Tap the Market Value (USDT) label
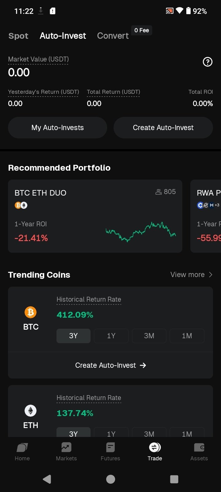Screen dimensions: 221x492 (38, 59)
